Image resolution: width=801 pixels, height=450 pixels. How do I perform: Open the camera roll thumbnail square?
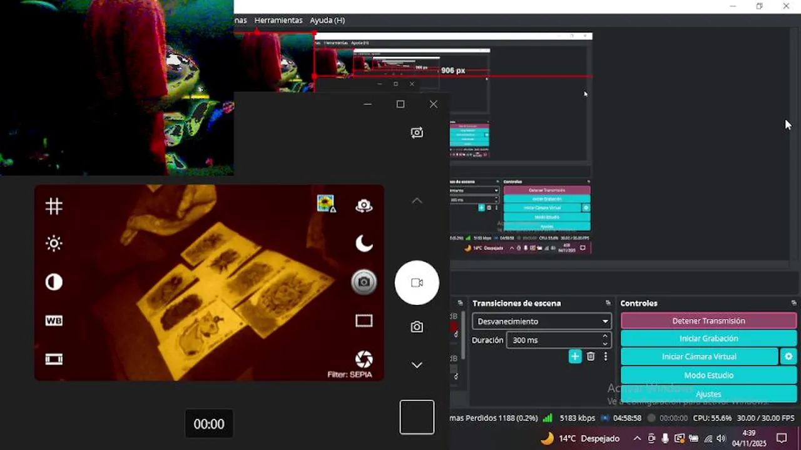(x=417, y=417)
